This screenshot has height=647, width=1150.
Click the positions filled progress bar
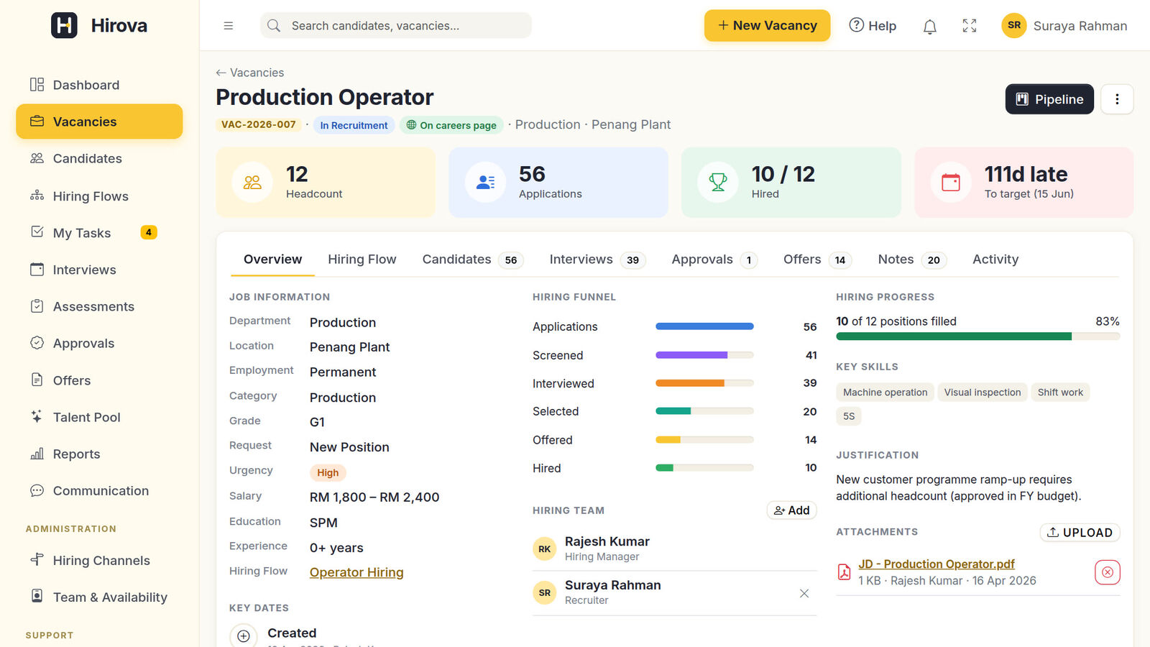point(977,336)
